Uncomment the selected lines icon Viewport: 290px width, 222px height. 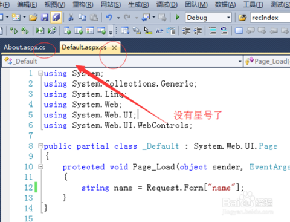tap(224, 31)
